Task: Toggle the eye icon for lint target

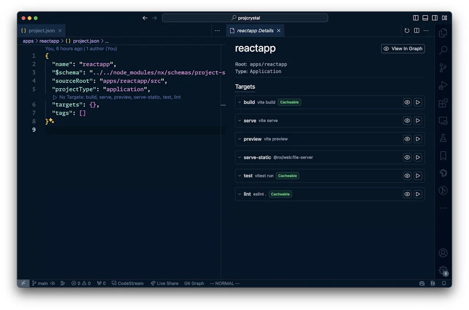Action: point(407,194)
